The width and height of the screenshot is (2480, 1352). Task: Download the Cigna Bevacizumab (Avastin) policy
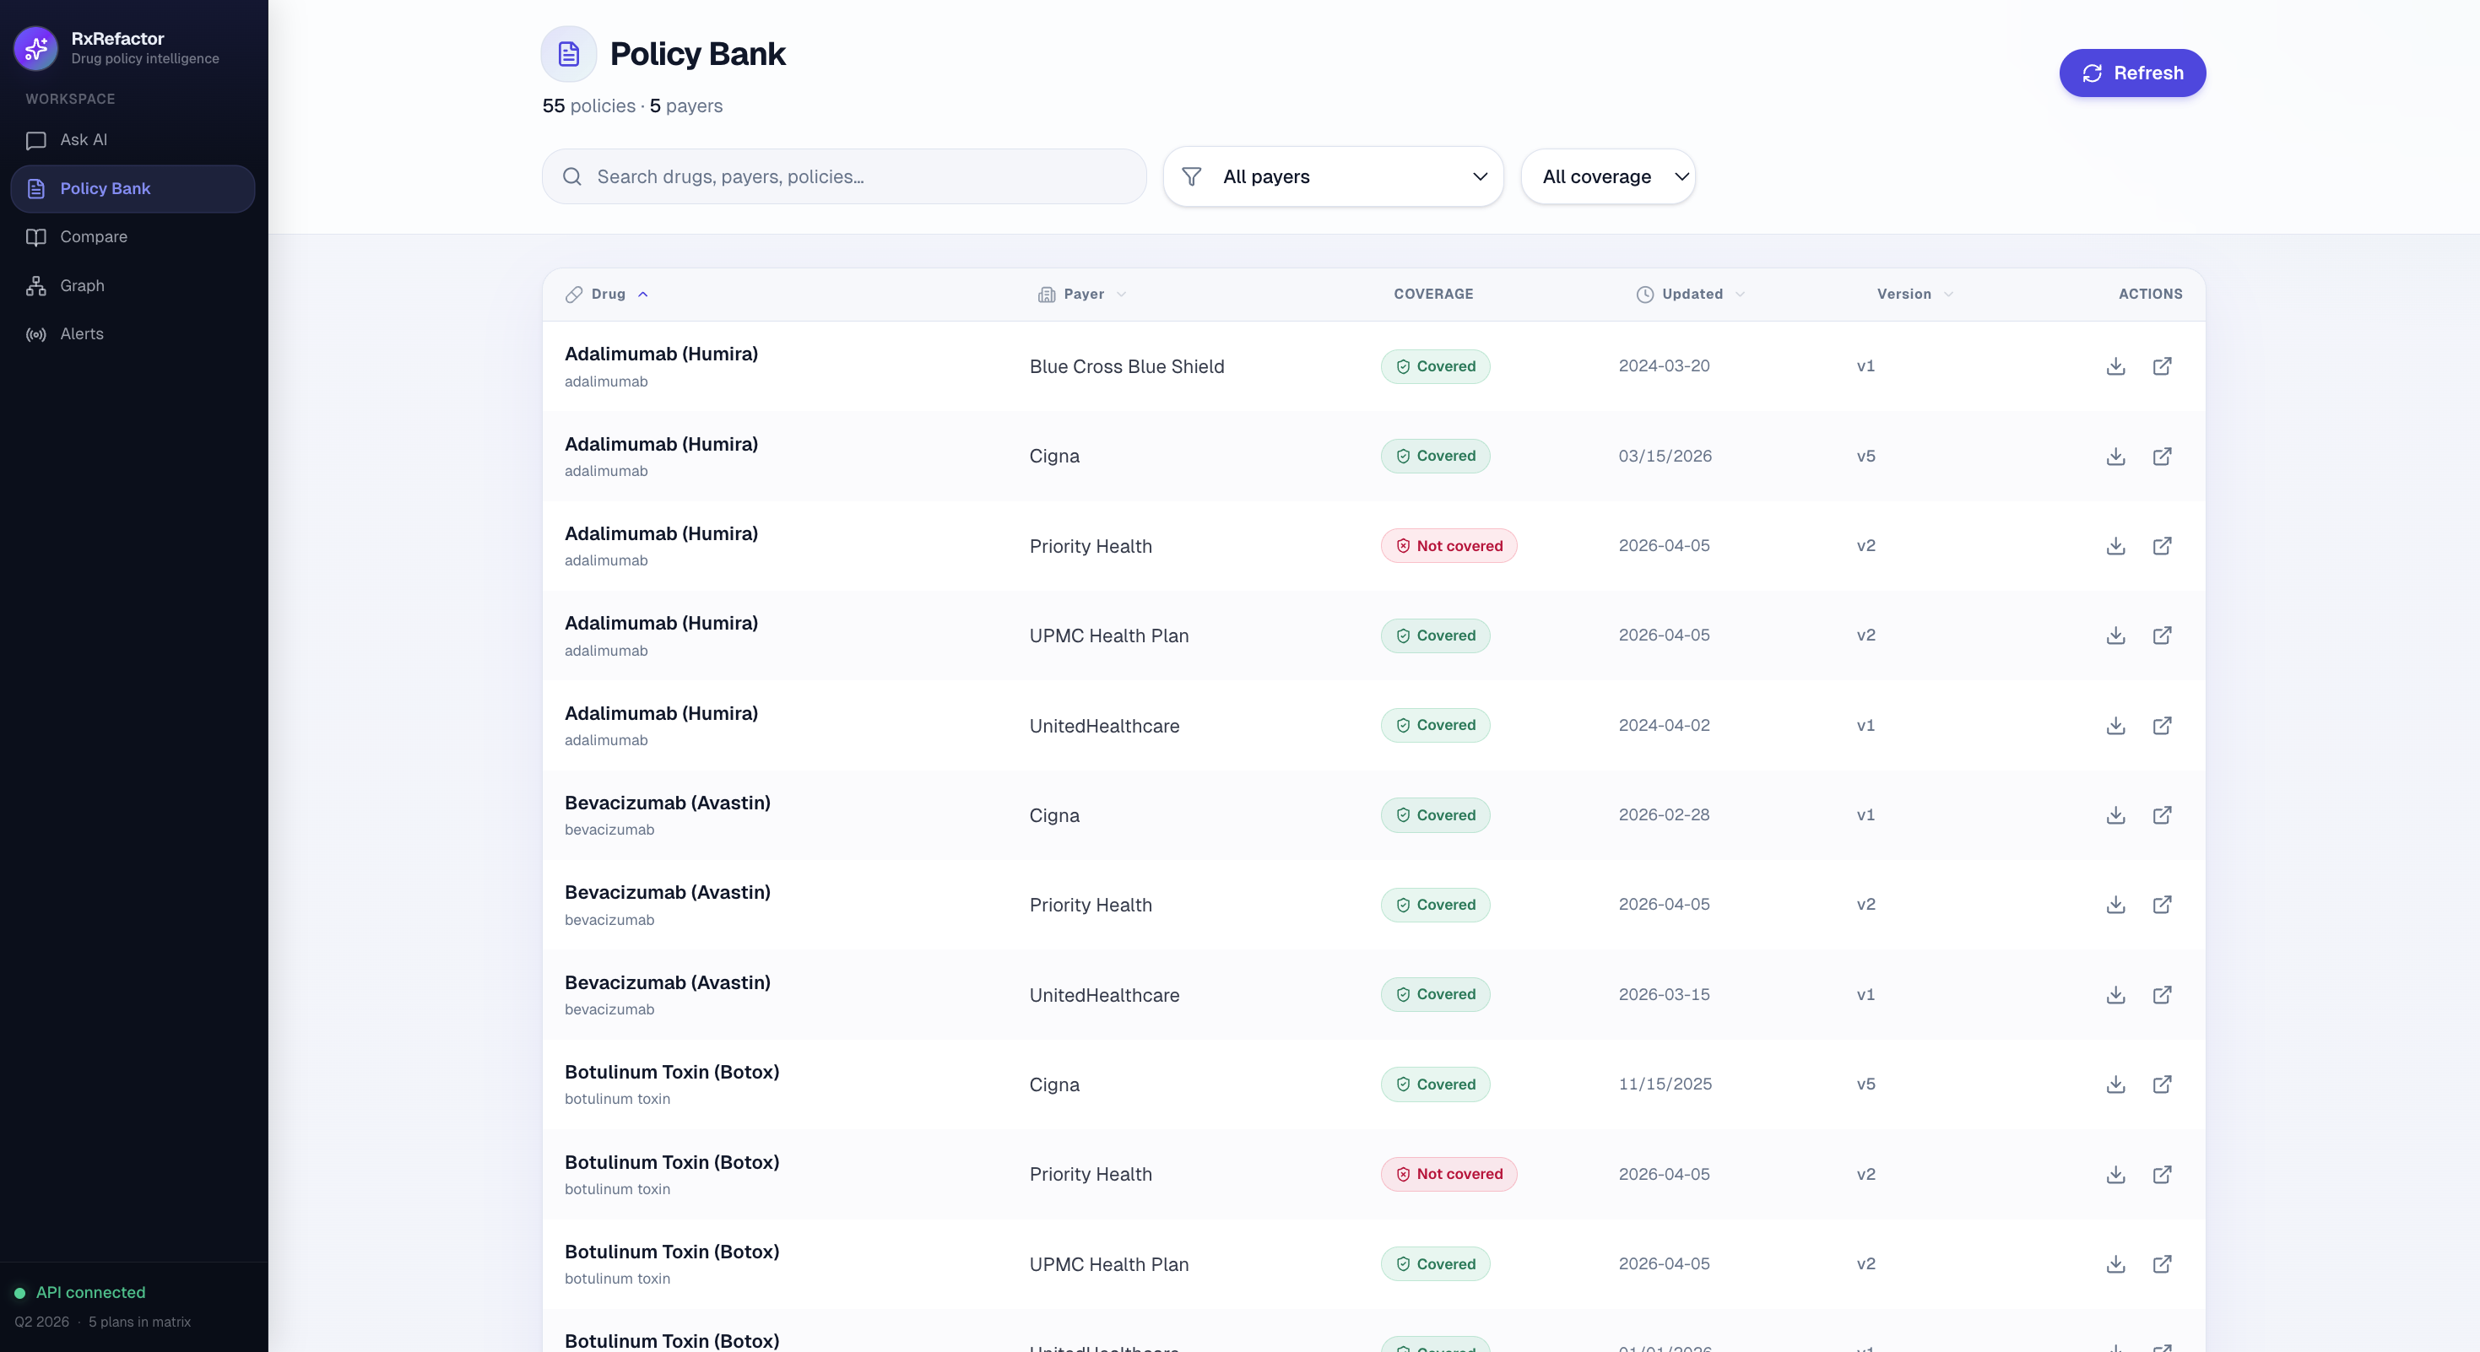click(x=2115, y=815)
